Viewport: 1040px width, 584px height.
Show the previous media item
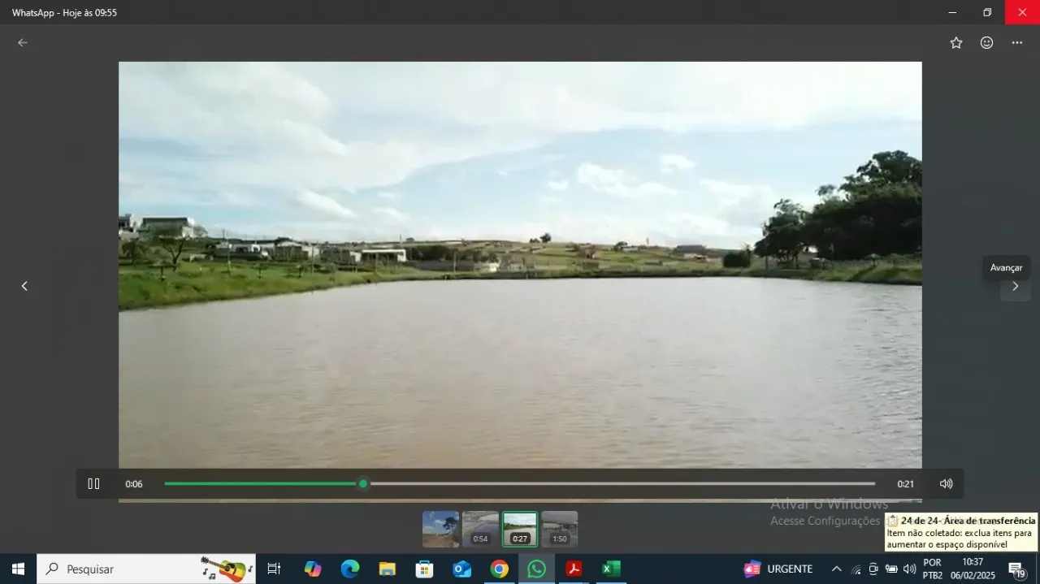pyautogui.click(x=24, y=286)
